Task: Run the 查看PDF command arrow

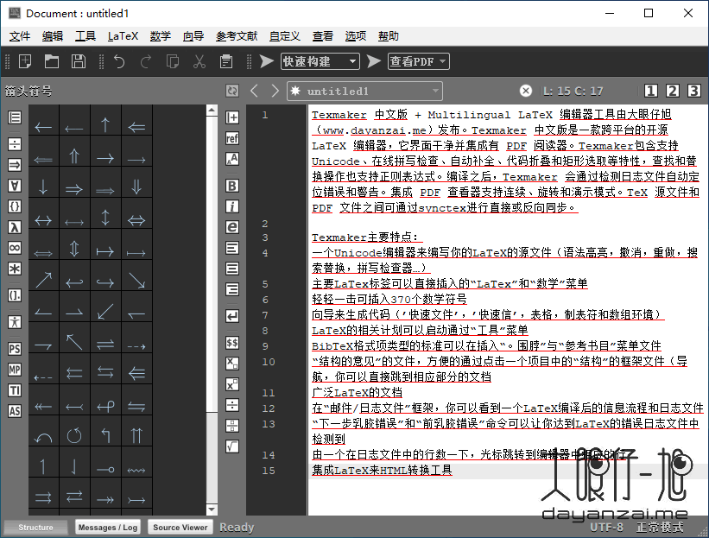Action: (x=373, y=61)
